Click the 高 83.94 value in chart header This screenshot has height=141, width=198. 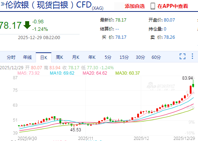point(52,68)
